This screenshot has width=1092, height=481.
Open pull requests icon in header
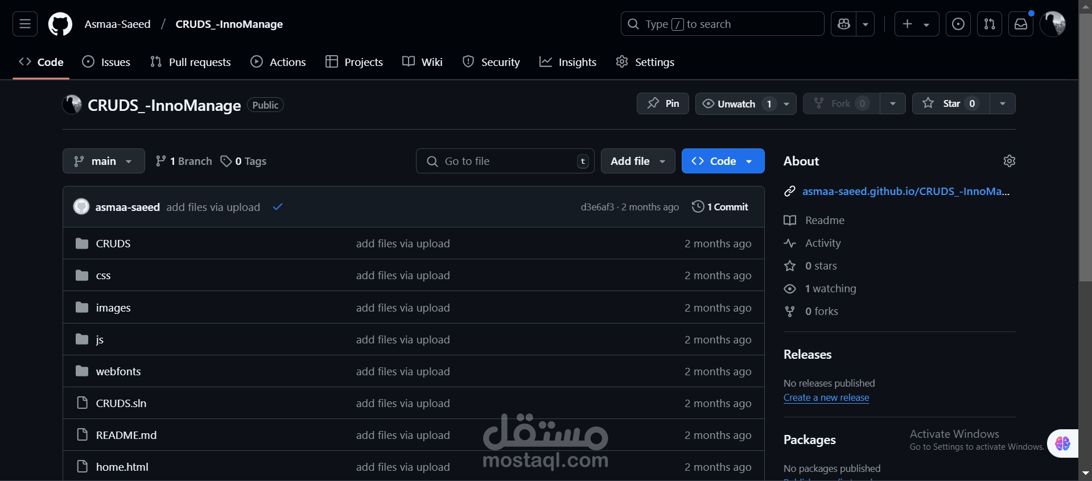click(x=990, y=24)
